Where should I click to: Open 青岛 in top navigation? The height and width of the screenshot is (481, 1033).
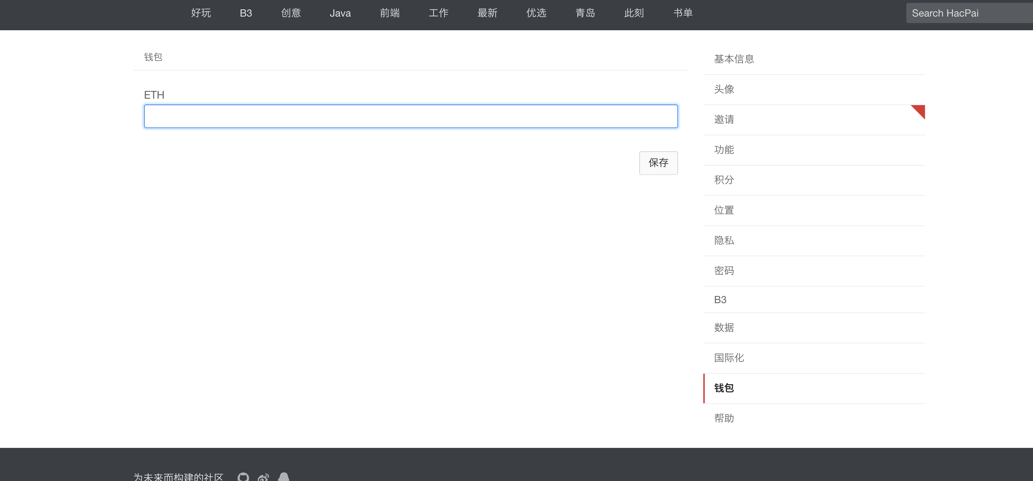click(x=585, y=13)
